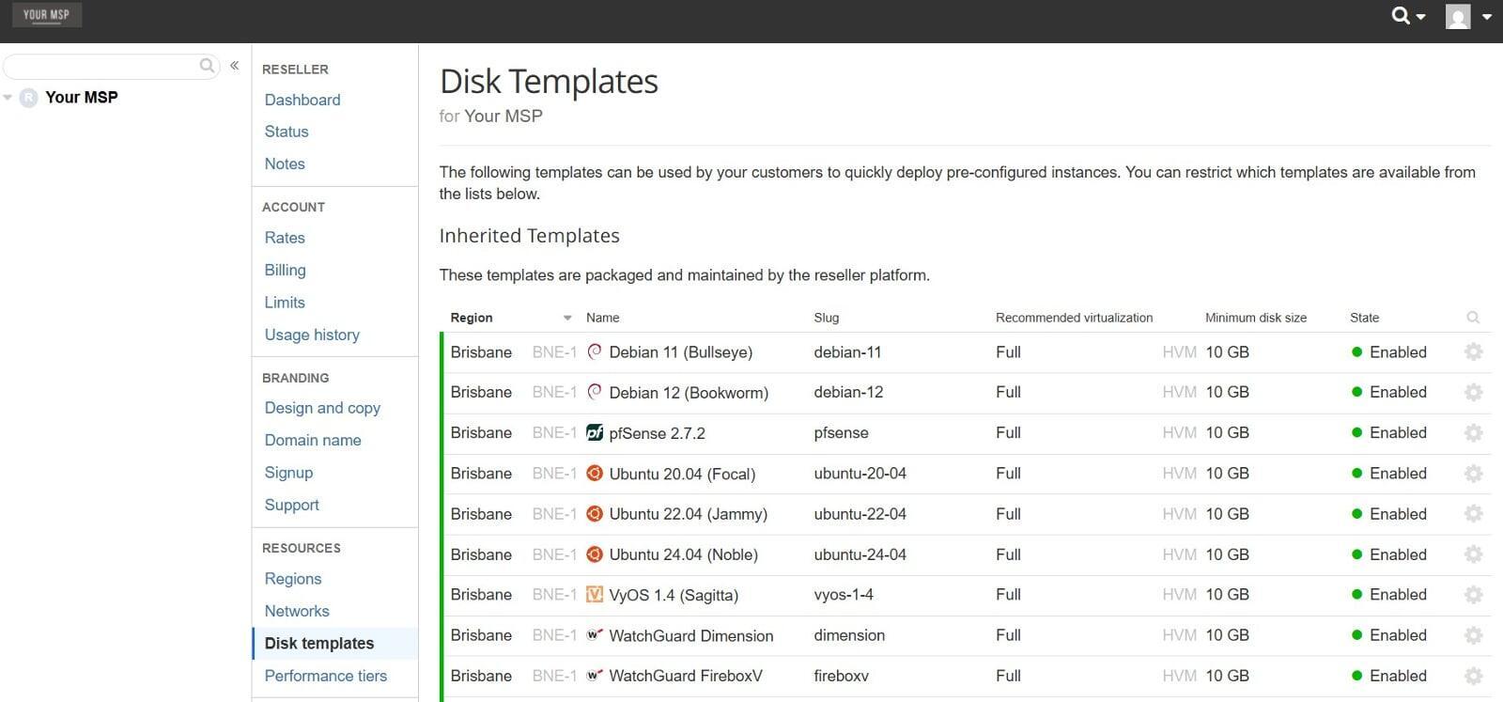Viewport: 1503px width, 702px height.
Task: Go to Support settings
Action: pyautogui.click(x=292, y=505)
